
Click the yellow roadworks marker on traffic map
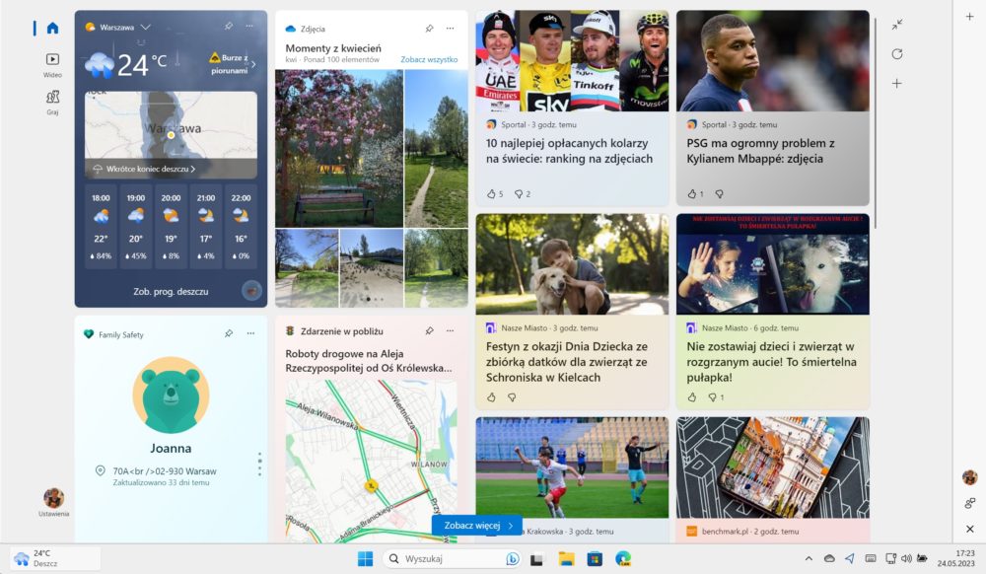coord(371,485)
